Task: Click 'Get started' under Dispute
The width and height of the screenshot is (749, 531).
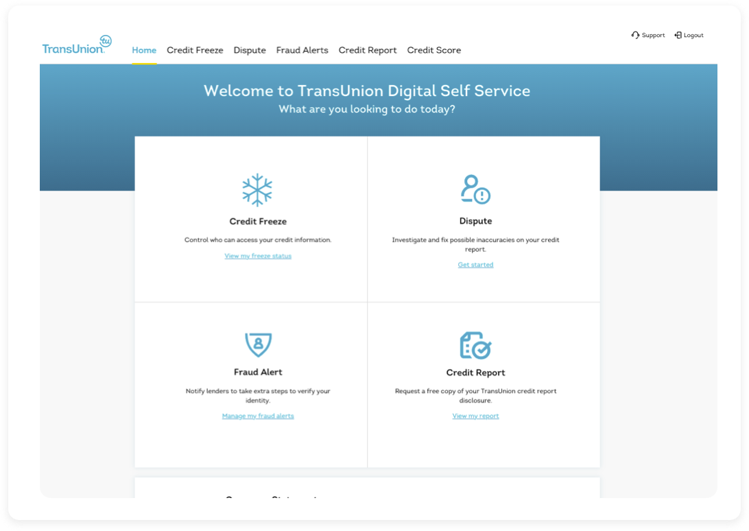Action: [x=475, y=264]
